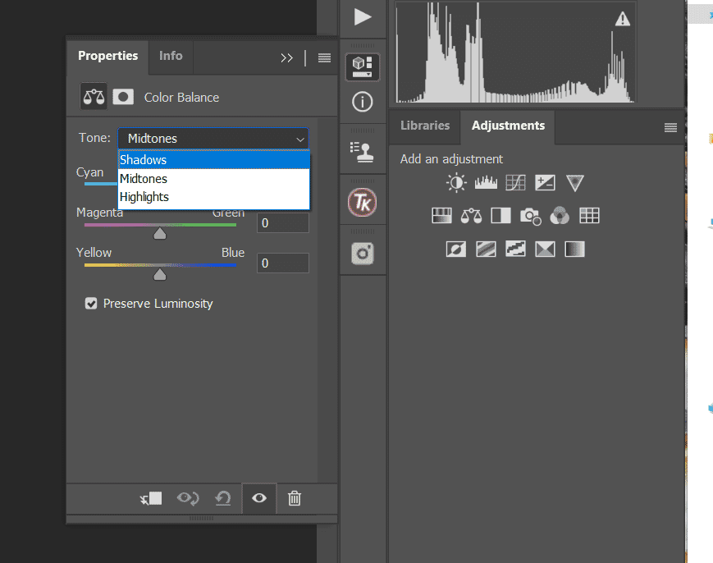This screenshot has width=713, height=563.
Task: Delete the Color Balance adjustment layer
Action: 294,497
